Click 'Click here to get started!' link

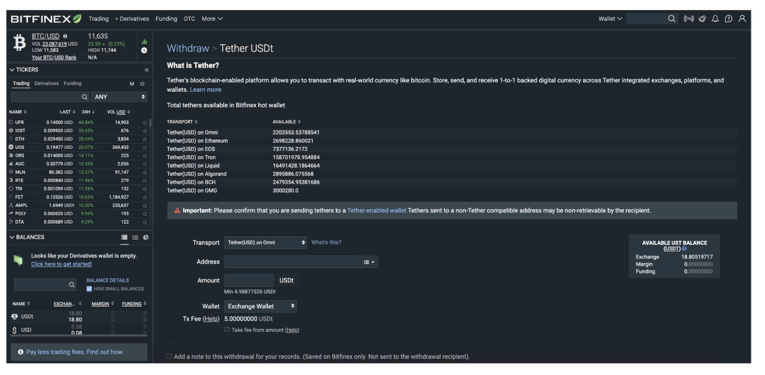coord(61,264)
